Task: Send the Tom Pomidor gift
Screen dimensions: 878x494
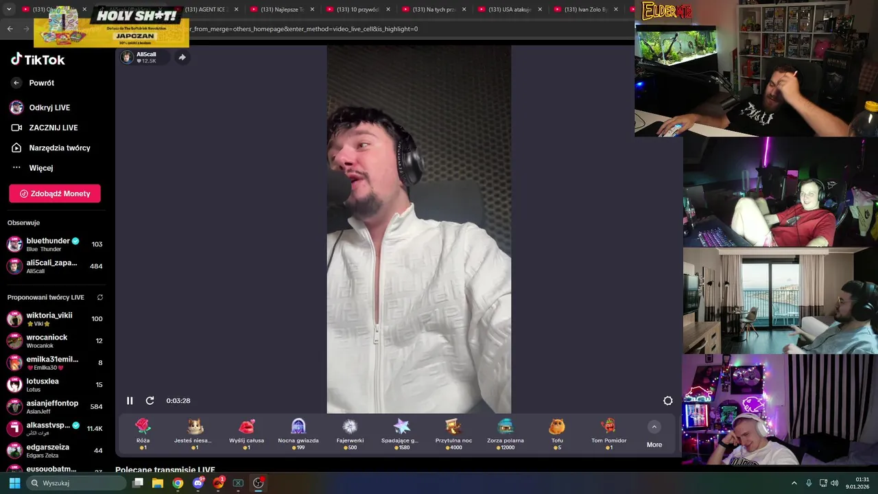Action: tap(609, 434)
